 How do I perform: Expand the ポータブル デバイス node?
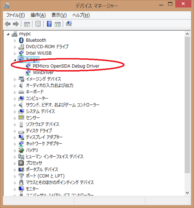point(15,170)
